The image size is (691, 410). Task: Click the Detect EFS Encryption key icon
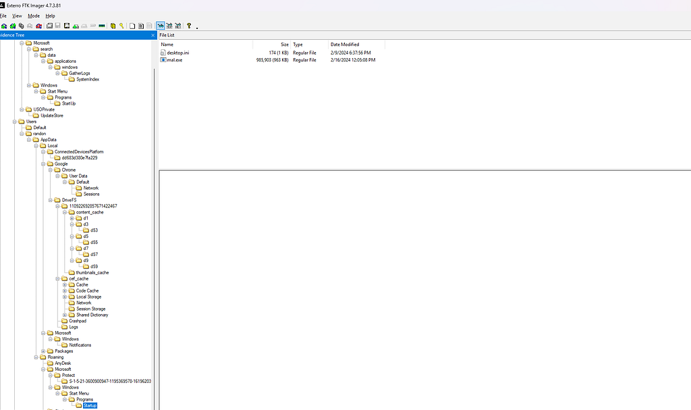(x=121, y=26)
